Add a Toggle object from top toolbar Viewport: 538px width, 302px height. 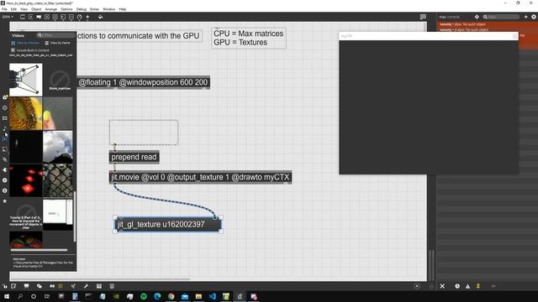coord(47,17)
